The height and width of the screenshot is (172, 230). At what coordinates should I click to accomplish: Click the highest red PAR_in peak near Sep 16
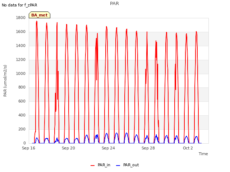(x=37, y=21)
